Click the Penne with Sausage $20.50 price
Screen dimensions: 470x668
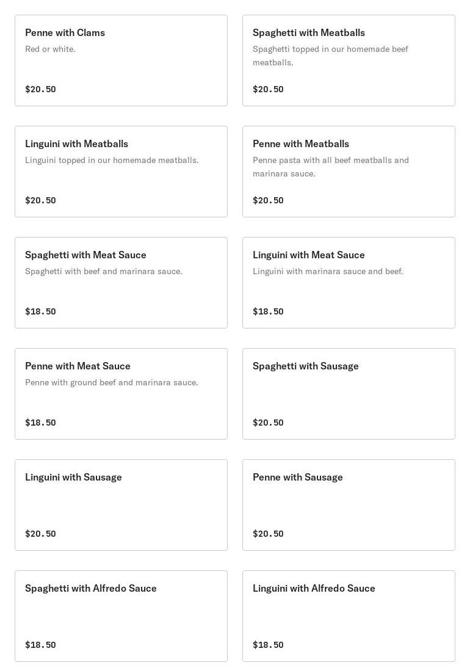(268, 534)
